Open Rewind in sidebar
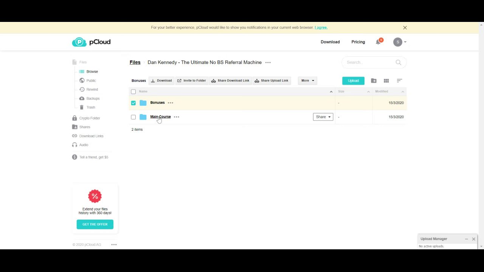This screenshot has height=272, width=484. tap(89, 90)
